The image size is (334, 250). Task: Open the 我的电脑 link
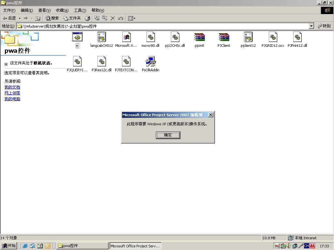(x=12, y=99)
